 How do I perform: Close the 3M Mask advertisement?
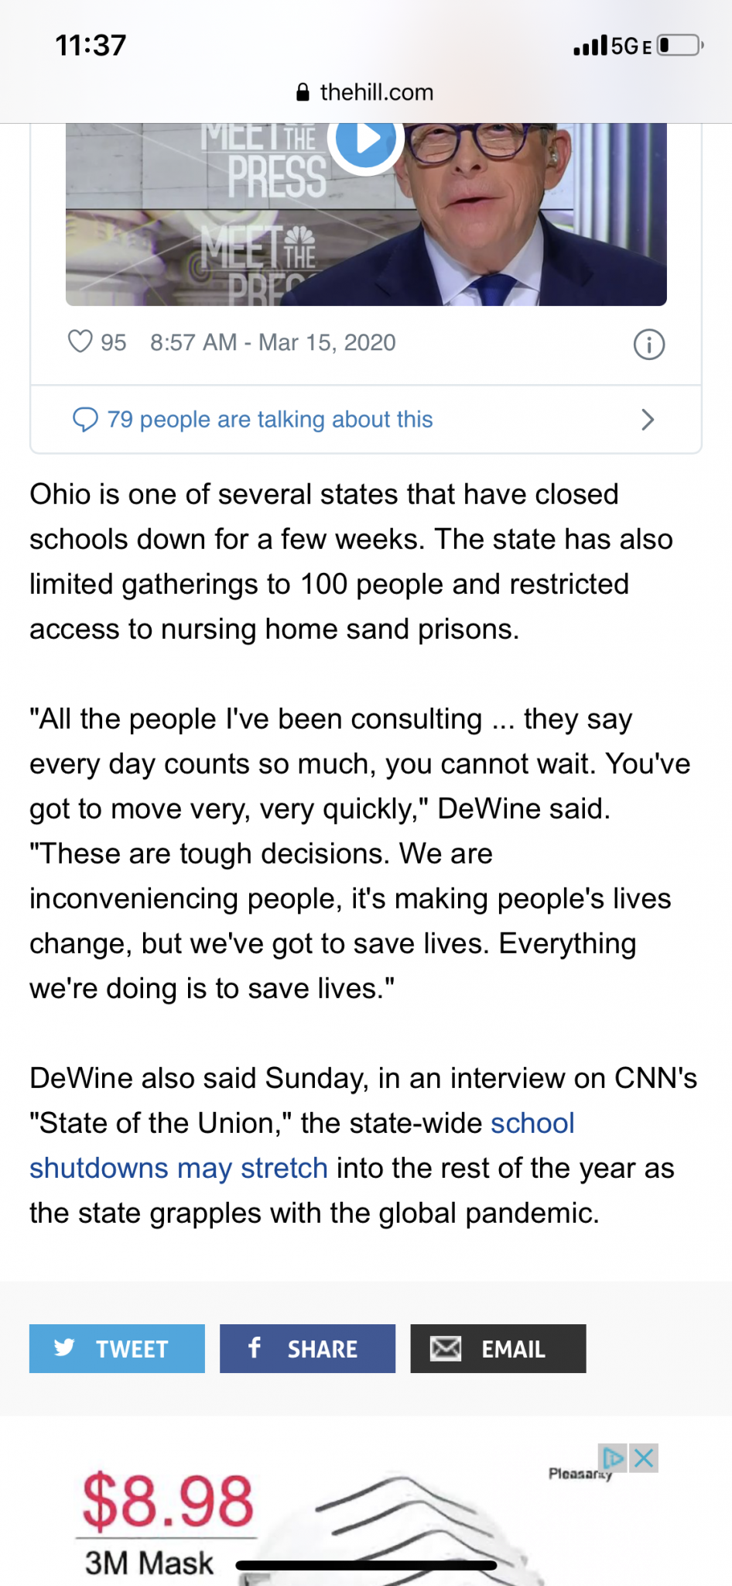tap(644, 1458)
